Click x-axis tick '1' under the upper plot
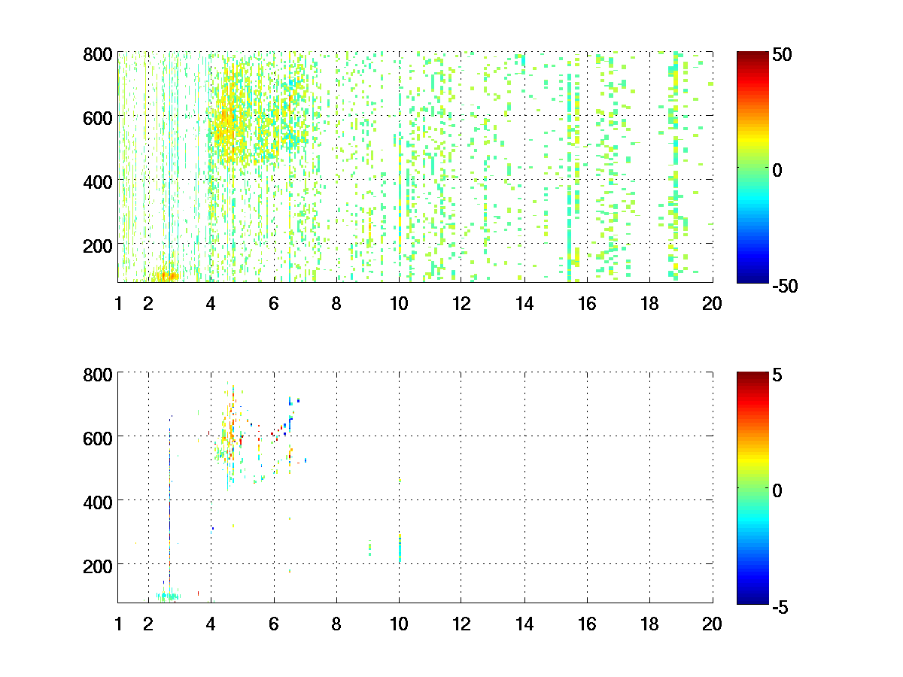The width and height of the screenshot is (903, 677). point(118,303)
